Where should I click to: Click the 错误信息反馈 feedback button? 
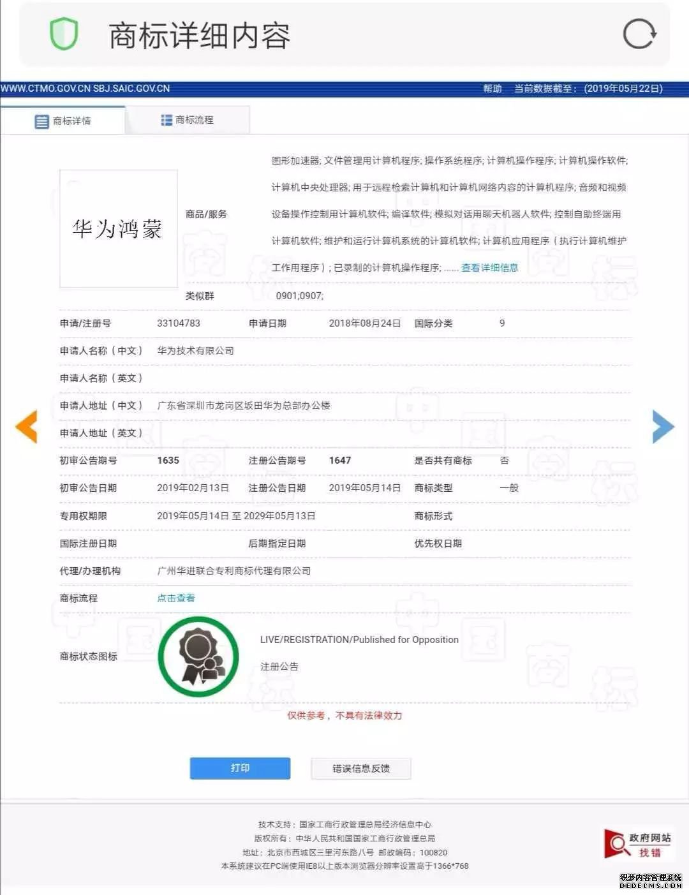[x=361, y=768]
